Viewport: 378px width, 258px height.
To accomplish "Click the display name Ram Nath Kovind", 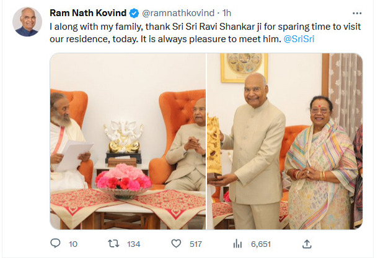I will click(x=88, y=12).
